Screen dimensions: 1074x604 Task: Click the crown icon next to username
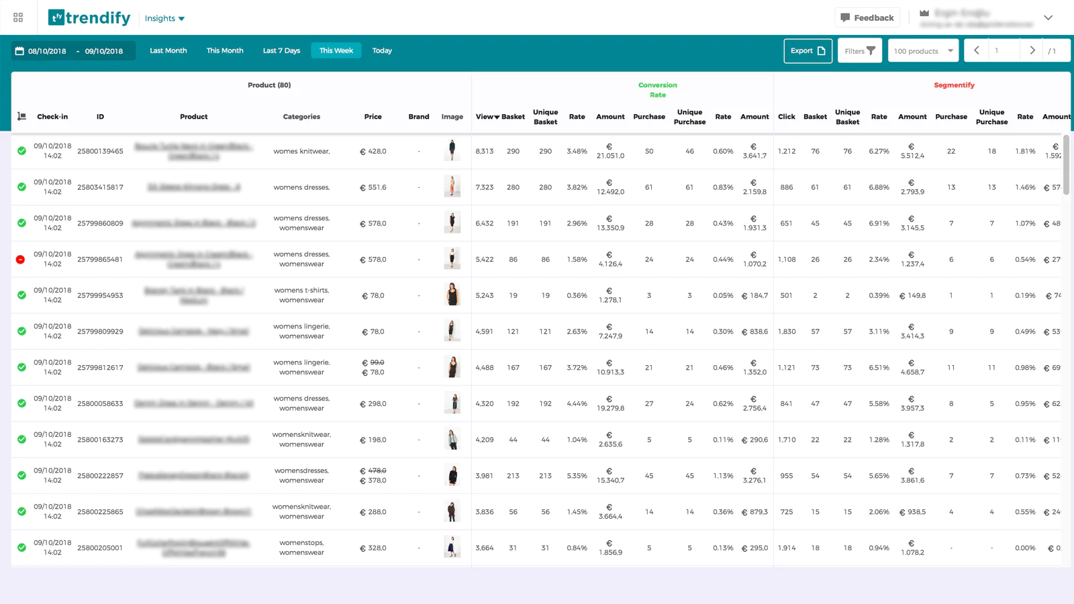click(x=924, y=13)
